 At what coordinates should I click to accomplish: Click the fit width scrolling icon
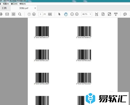[x=96, y=14]
